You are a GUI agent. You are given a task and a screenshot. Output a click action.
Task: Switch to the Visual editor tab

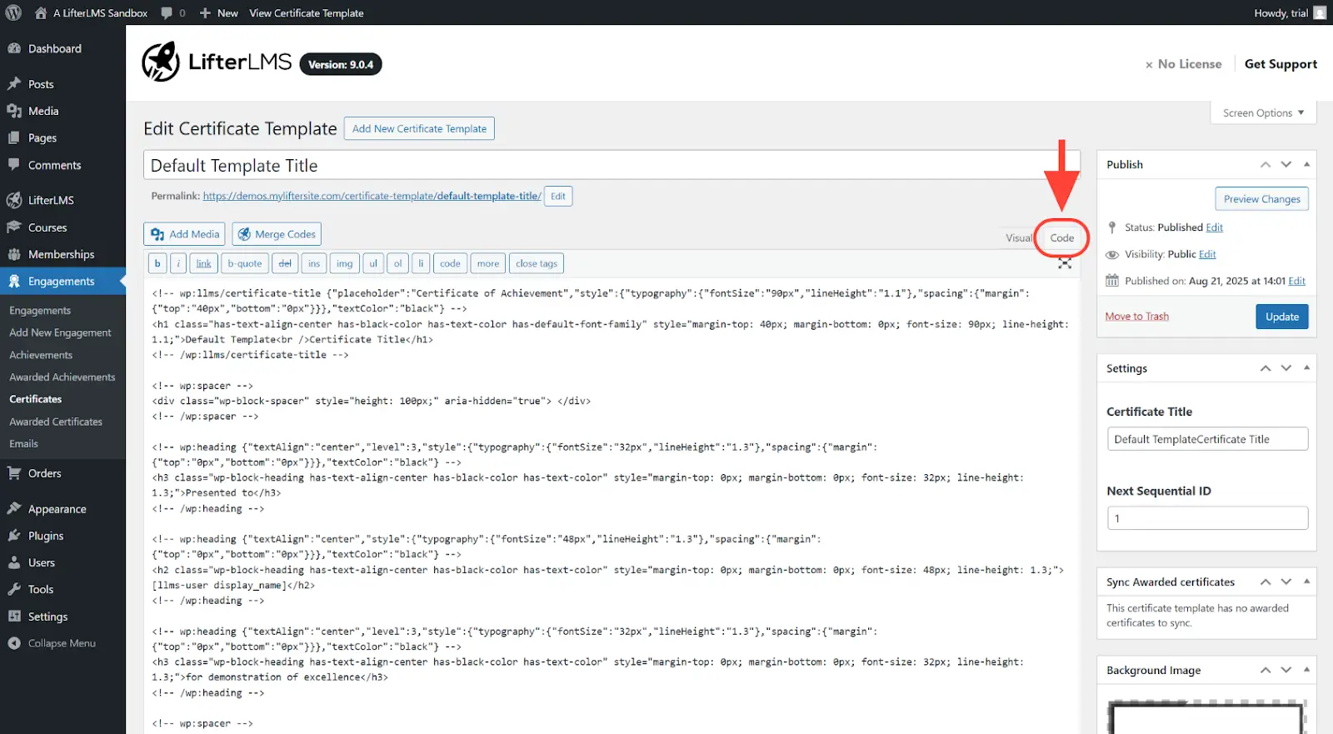(x=1018, y=237)
